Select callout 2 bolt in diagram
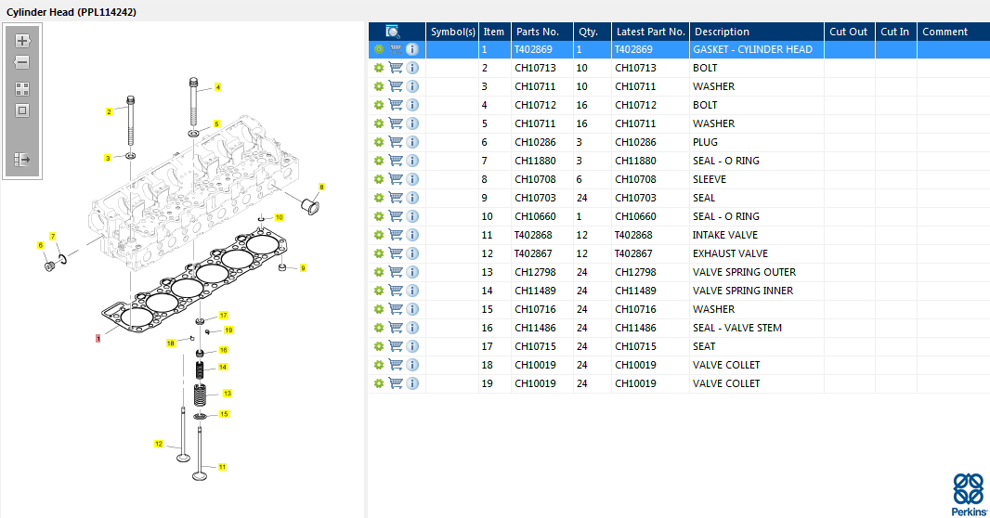Screen dimensions: 990x518 click(x=109, y=111)
